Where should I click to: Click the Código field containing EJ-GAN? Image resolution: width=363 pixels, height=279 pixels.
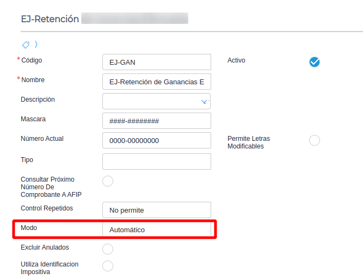coord(156,62)
